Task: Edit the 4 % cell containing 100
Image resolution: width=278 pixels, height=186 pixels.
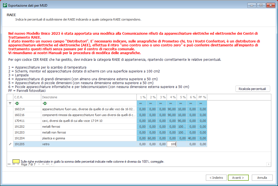Action: pyautogui.click(x=172, y=144)
